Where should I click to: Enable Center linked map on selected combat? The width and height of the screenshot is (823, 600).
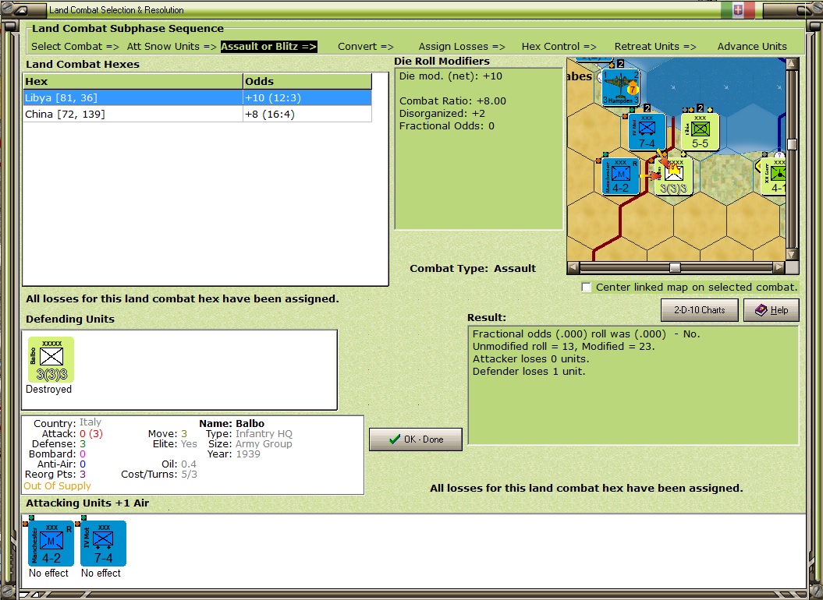click(x=587, y=287)
